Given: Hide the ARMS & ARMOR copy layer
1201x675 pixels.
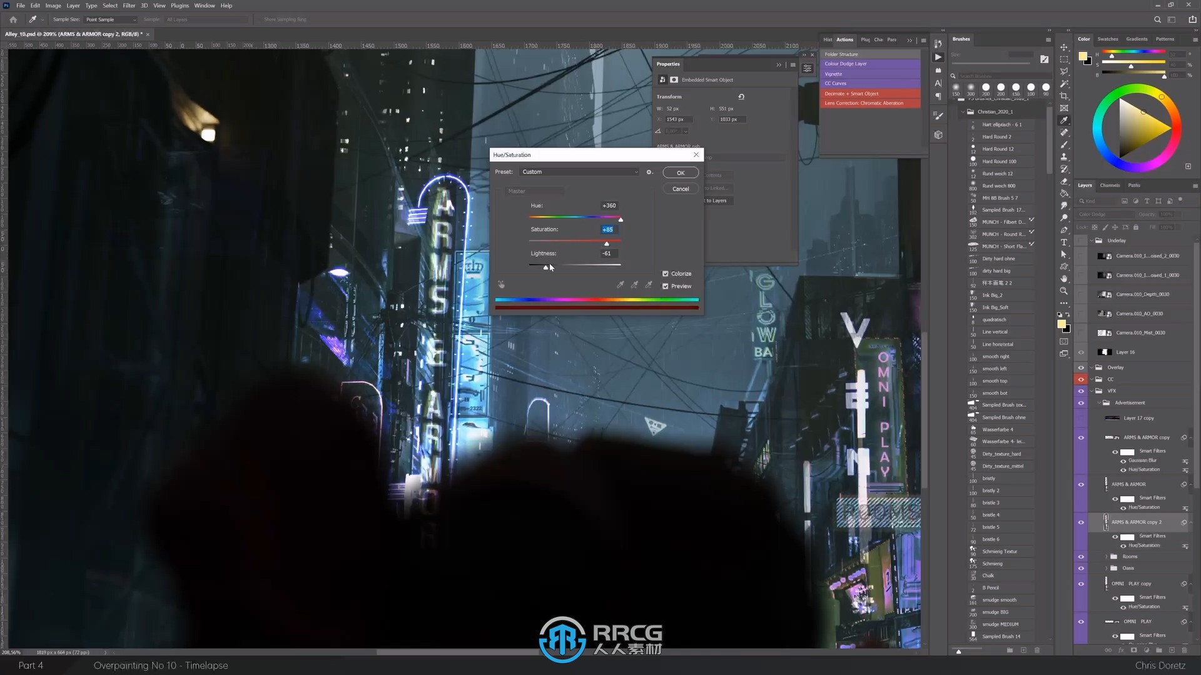Looking at the screenshot, I should pos(1081,437).
